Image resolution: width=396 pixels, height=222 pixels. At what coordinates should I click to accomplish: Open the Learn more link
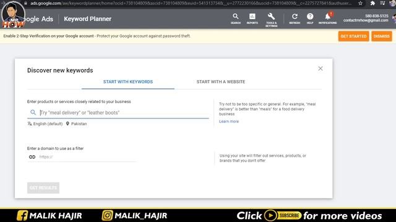(229, 121)
